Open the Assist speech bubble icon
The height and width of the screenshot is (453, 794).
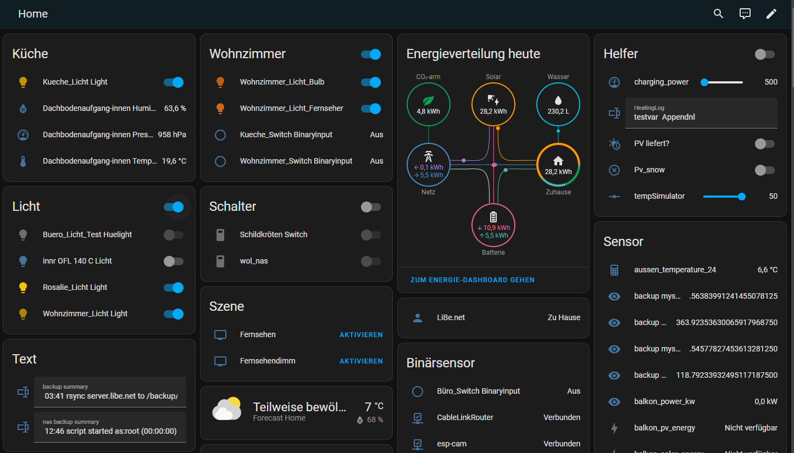[x=745, y=13]
